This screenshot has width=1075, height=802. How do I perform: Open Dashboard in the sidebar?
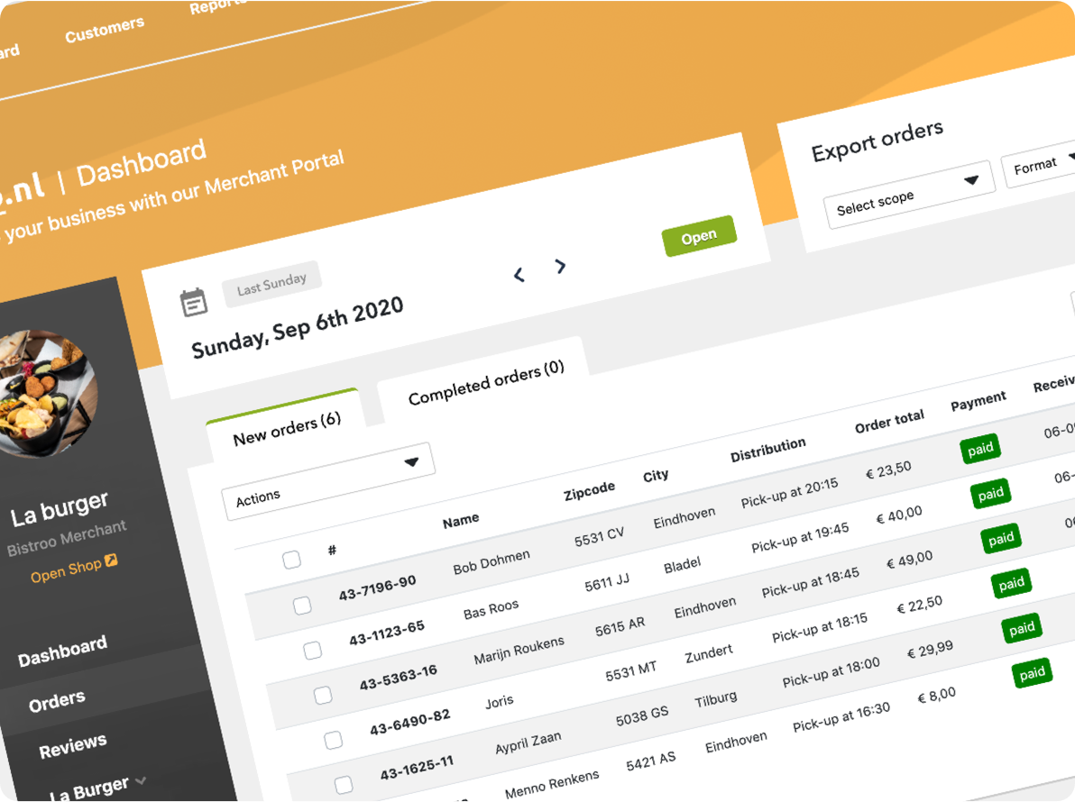point(62,651)
